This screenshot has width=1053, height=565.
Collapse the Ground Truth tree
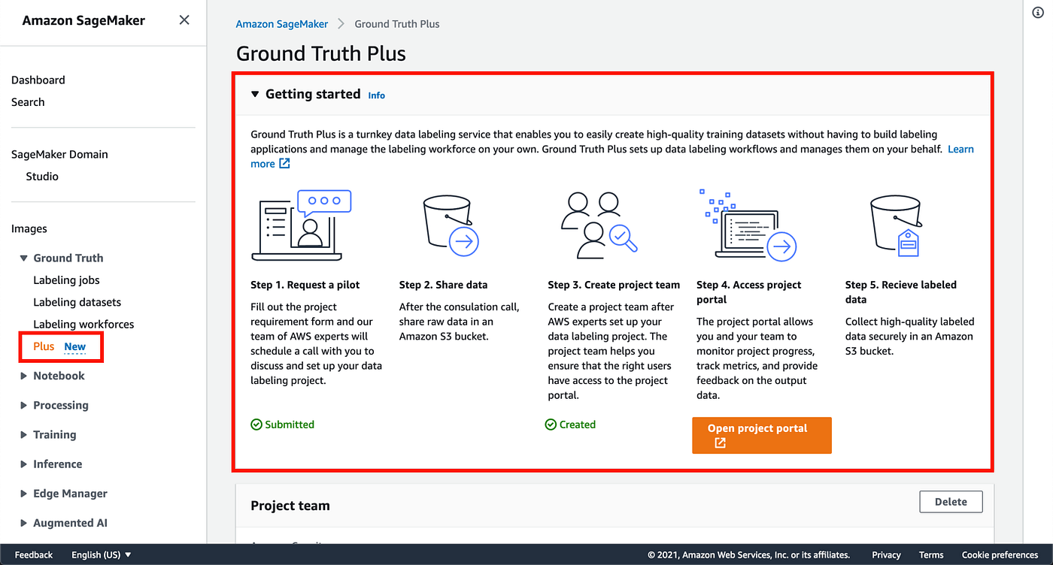click(24, 258)
